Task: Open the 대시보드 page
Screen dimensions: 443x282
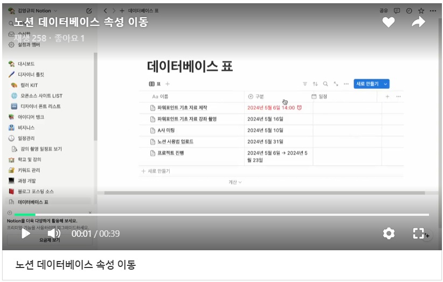Action: (26, 64)
